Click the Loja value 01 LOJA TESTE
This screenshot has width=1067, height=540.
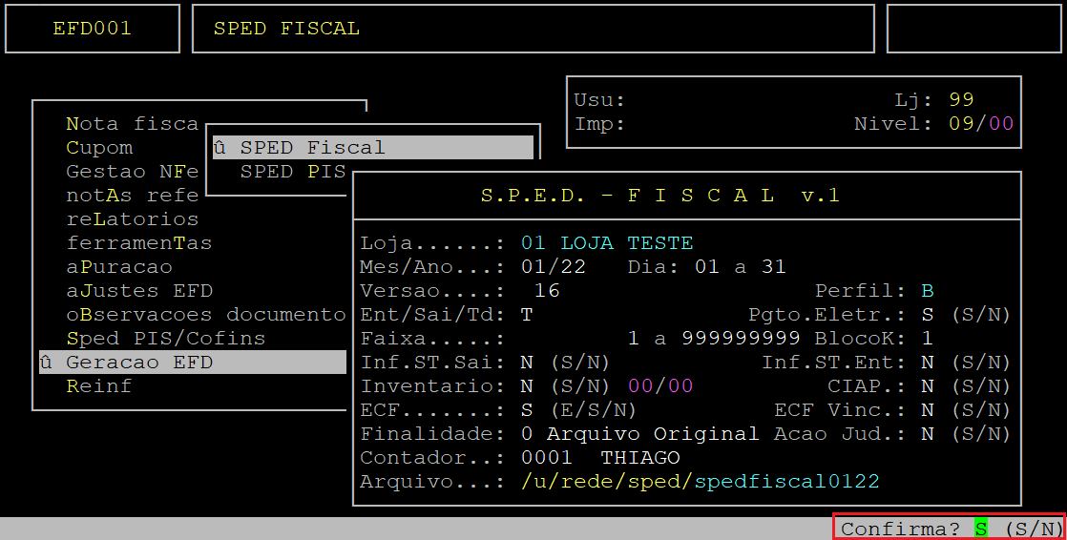607,242
